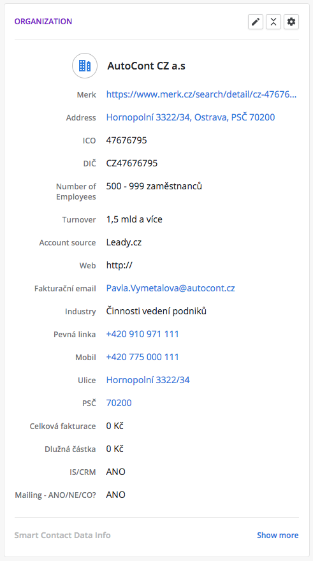Click the Account source value Leady.cz
Screen dimensions: 313x561
pyautogui.click(x=124, y=243)
